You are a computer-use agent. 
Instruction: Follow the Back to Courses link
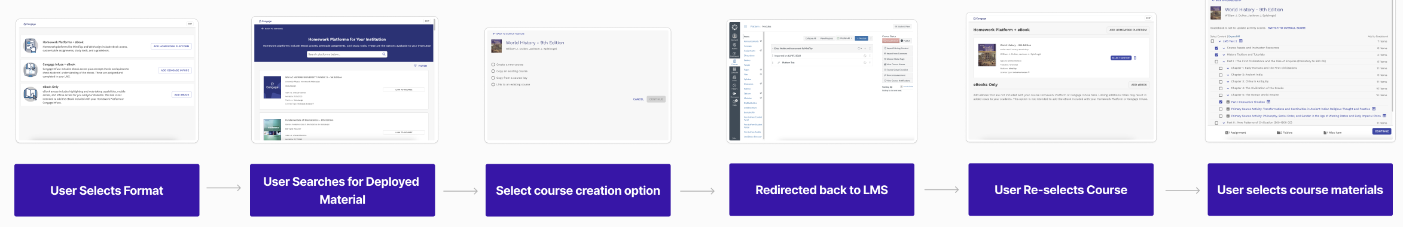click(272, 28)
